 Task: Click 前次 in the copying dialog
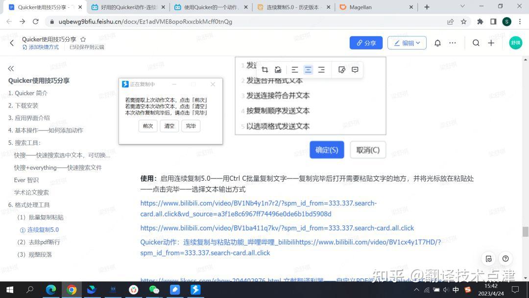coord(148,126)
